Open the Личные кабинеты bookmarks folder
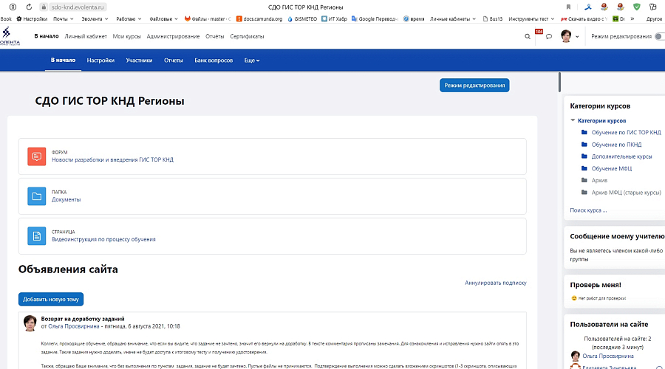Image resolution: width=665 pixels, height=369 pixels. 452,18
